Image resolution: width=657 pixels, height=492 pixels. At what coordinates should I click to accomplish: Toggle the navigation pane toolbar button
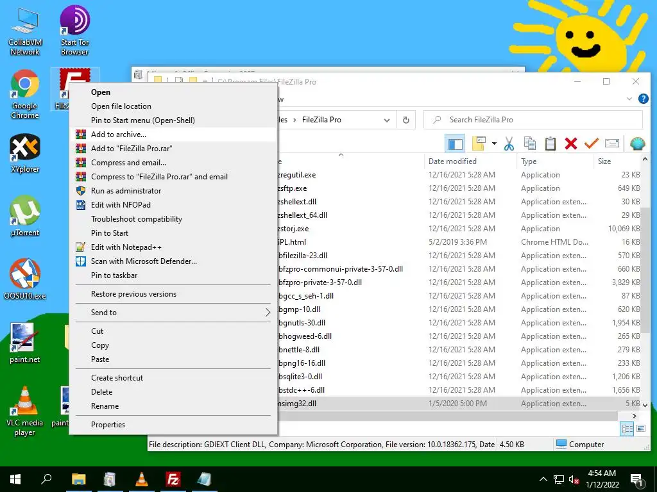tap(455, 143)
